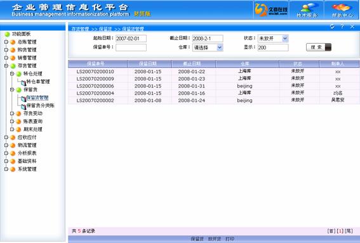The image size is (360, 243).
Task: Click the refresh icon in the panel title bar
Action: tap(332, 27)
